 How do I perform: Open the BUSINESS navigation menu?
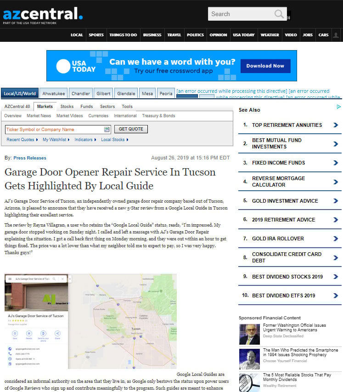152,35
